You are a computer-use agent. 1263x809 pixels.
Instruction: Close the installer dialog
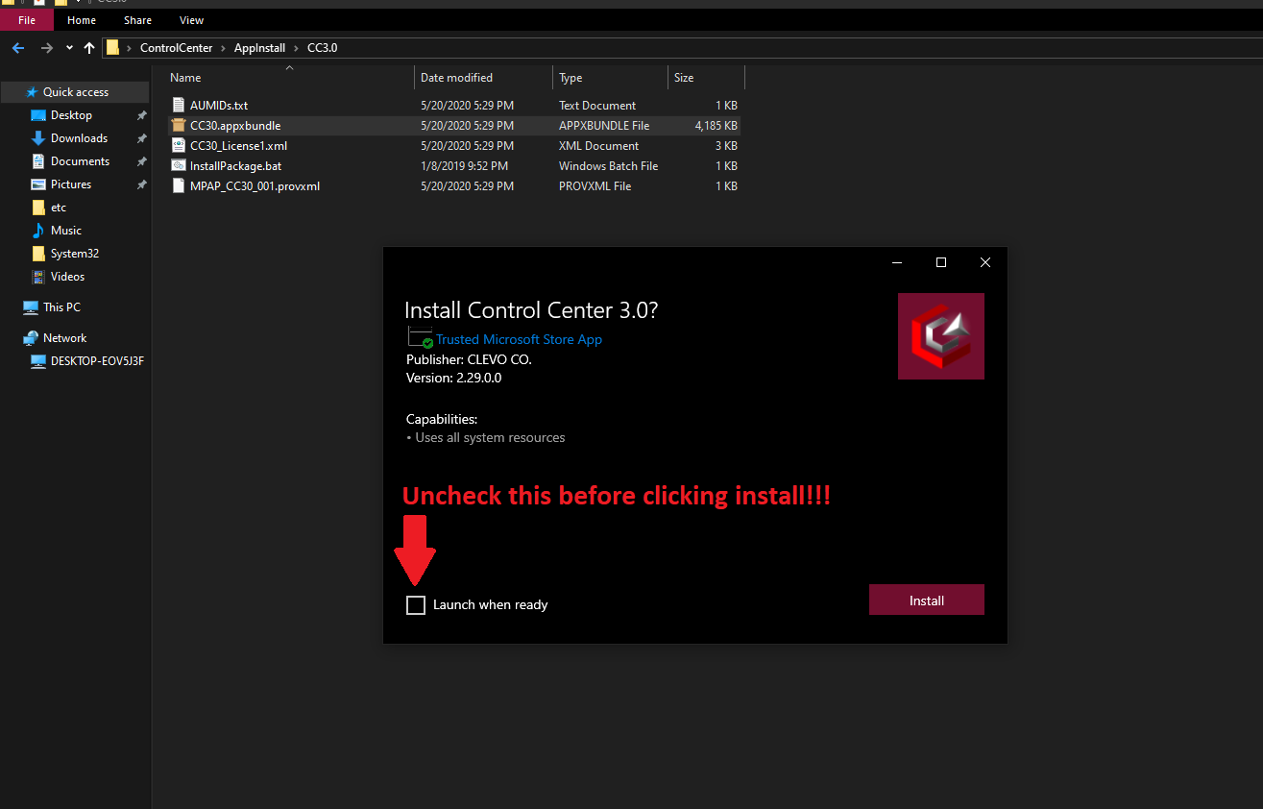[x=985, y=262]
